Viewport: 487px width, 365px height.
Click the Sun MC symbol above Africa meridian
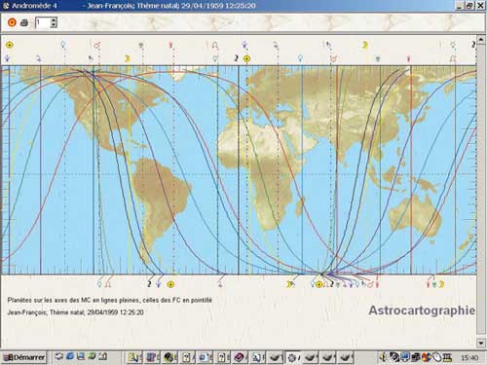pyautogui.click(x=247, y=58)
